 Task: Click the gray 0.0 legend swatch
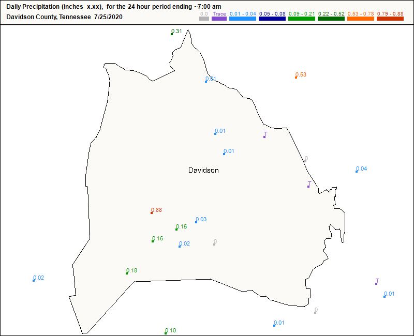pyautogui.click(x=204, y=19)
